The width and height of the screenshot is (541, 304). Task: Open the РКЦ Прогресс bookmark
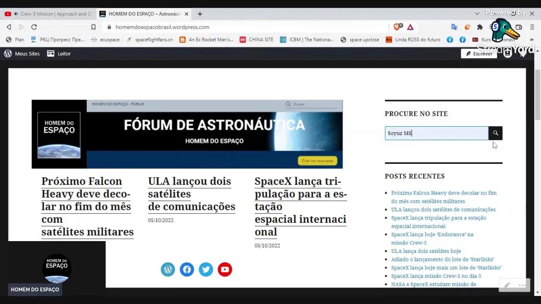[57, 40]
